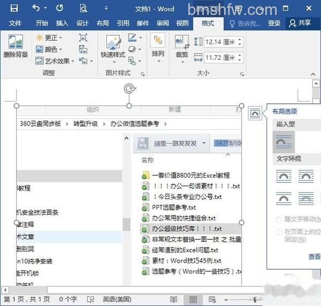The image size is (321, 306).
Task: Click the Undo arrow icon
Action: (x=36, y=8)
